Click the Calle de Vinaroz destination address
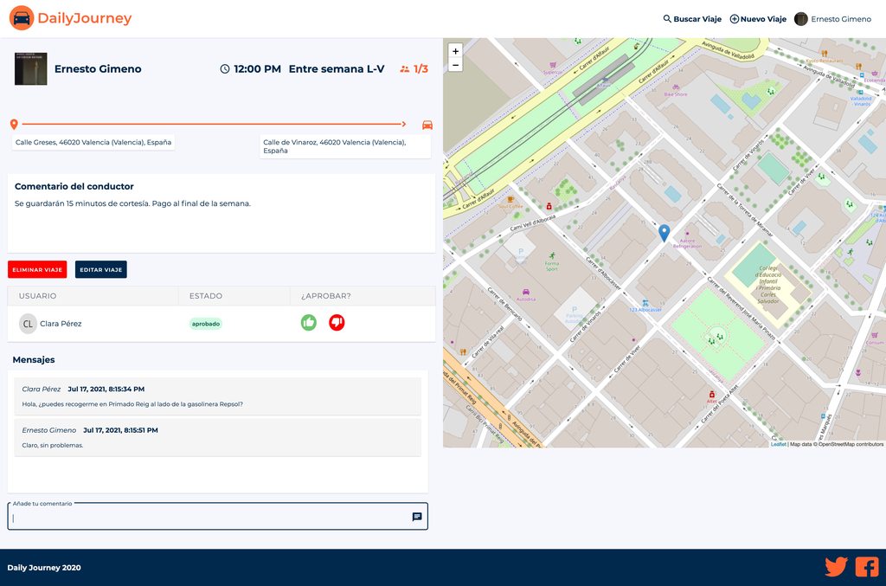The height and width of the screenshot is (586, 886). pos(344,146)
